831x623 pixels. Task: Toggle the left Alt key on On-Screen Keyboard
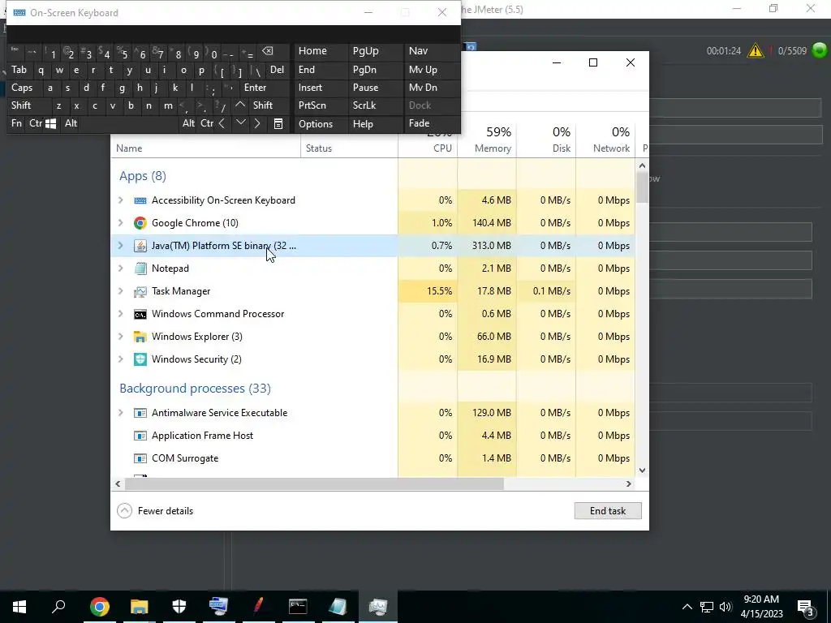71,123
